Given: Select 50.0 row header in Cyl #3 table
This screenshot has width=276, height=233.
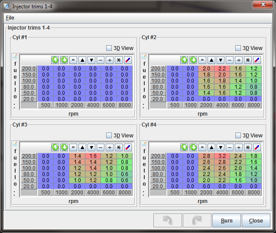Looking at the screenshot, I should pyautogui.click(x=29, y=180).
